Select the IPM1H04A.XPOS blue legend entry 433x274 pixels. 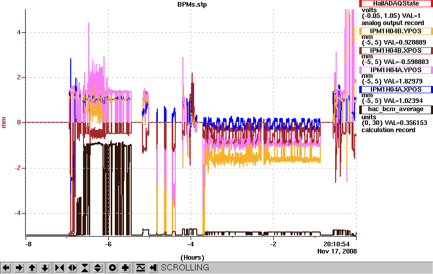396,90
